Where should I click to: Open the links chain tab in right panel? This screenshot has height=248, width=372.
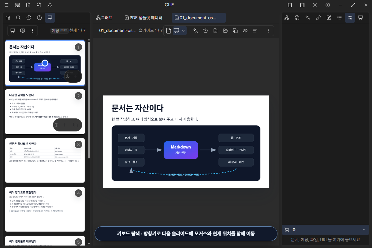(318, 18)
